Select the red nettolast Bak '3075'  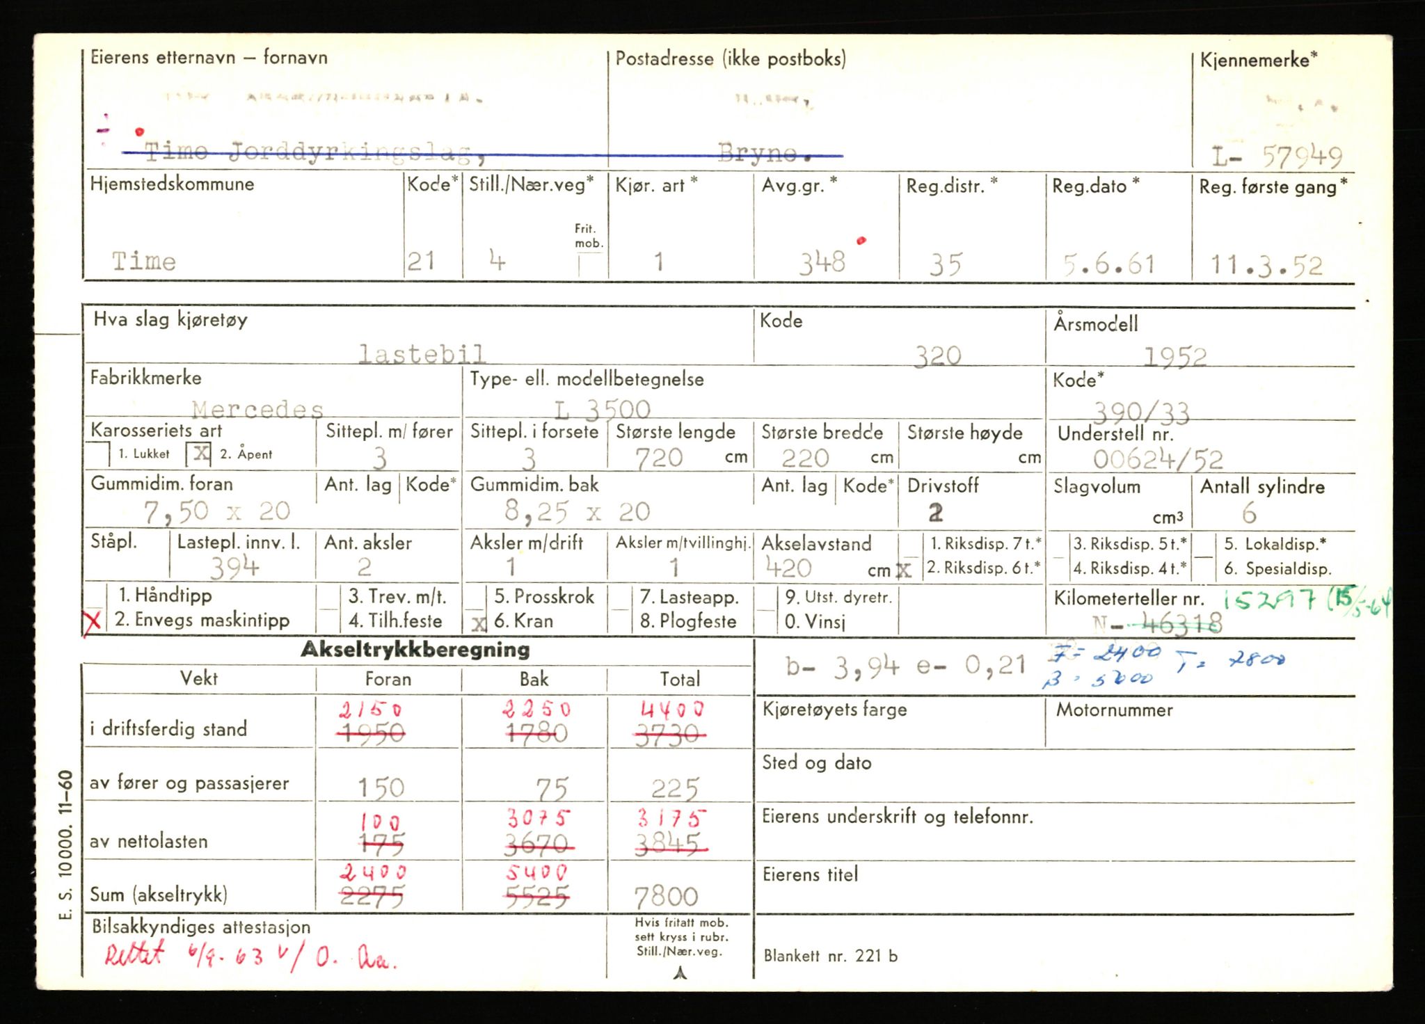(539, 819)
